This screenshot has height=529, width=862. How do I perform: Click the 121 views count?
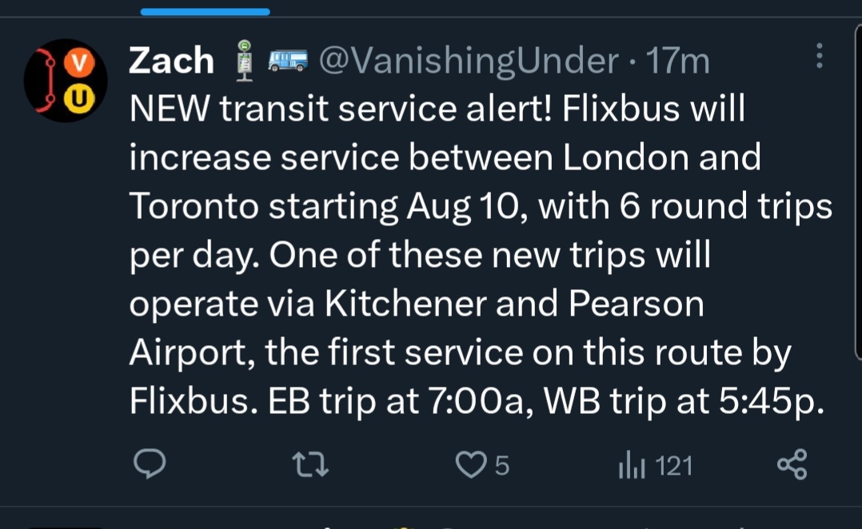[673, 465]
